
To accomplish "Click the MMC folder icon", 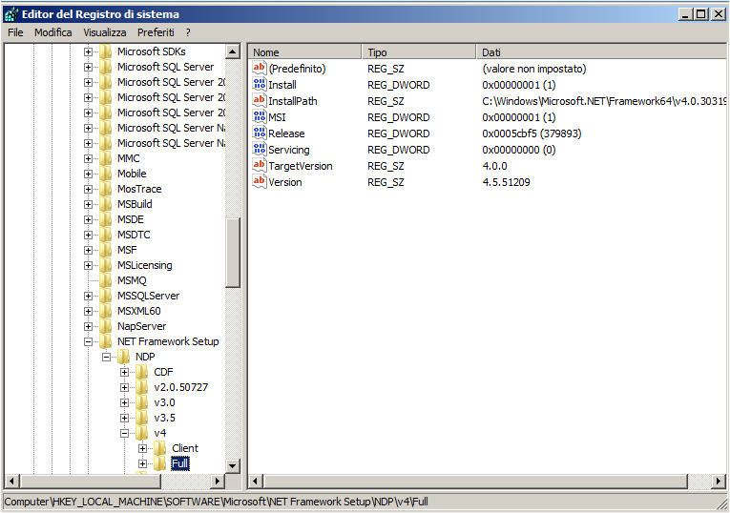I will pyautogui.click(x=106, y=158).
